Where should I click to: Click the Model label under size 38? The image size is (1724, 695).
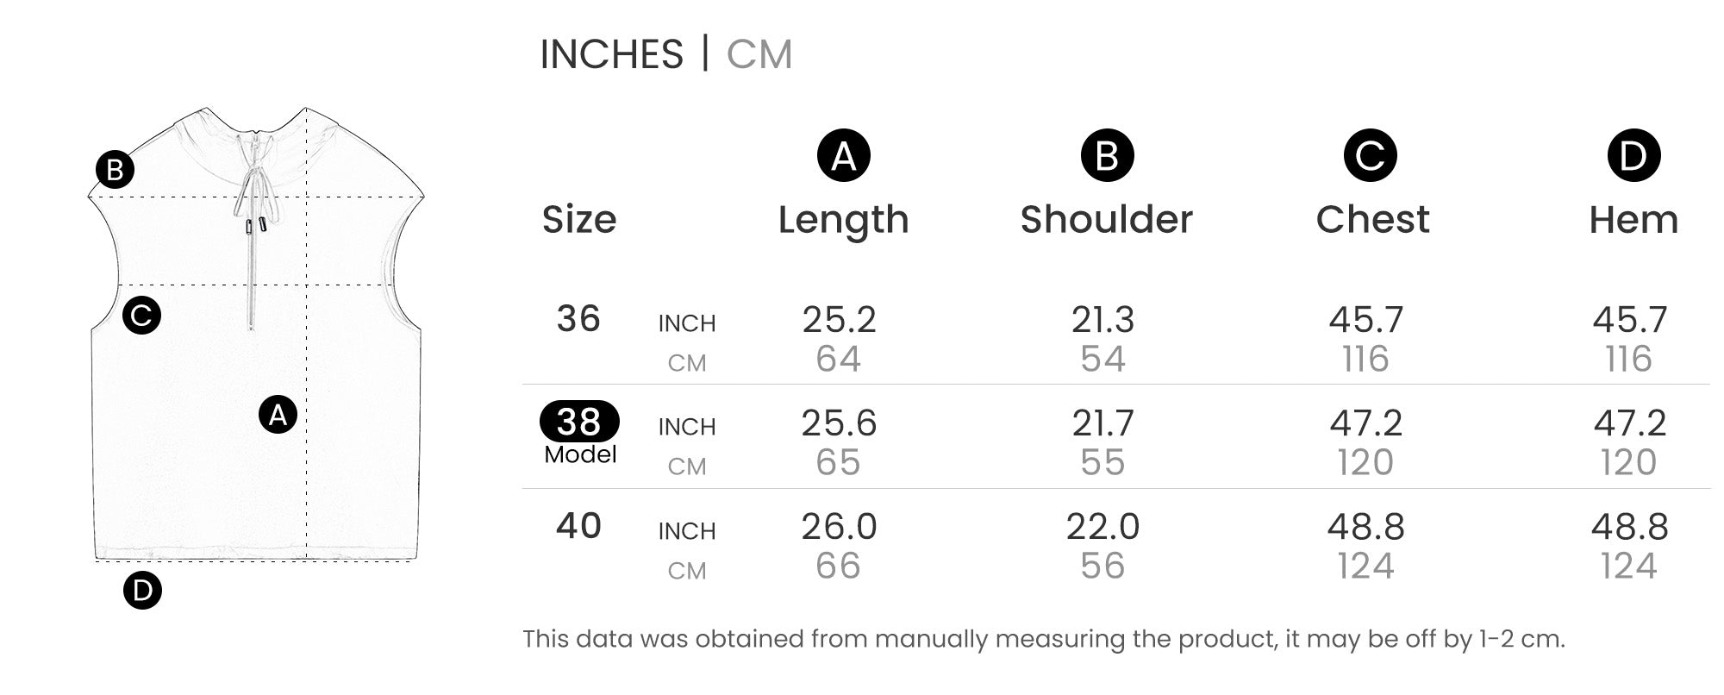coord(580,454)
